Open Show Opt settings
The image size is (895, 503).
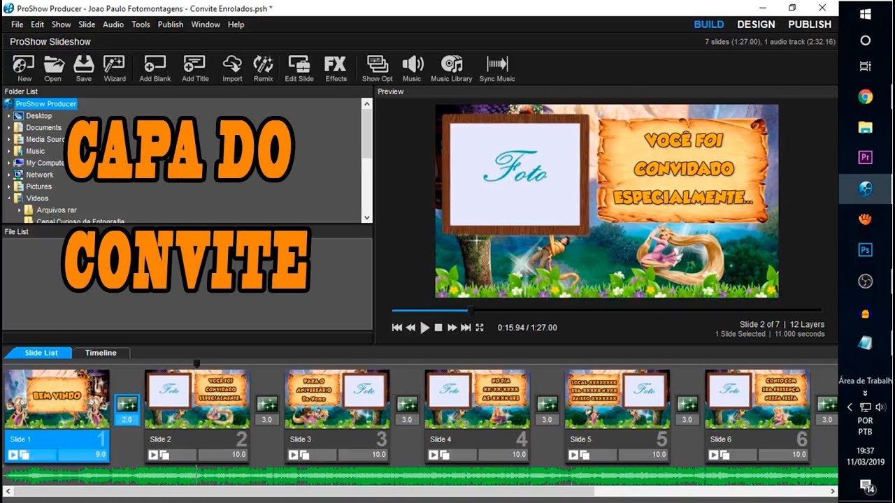[x=377, y=68]
